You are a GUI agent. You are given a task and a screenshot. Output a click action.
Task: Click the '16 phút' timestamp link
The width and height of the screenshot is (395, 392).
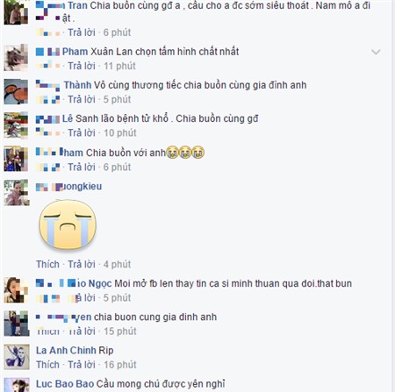tap(120, 365)
